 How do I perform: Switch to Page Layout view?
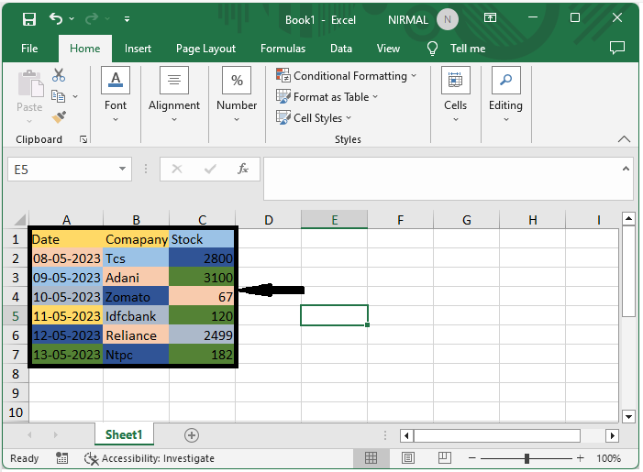pos(408,457)
